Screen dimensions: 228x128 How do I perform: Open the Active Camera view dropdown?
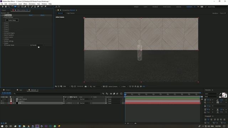pos(114,86)
